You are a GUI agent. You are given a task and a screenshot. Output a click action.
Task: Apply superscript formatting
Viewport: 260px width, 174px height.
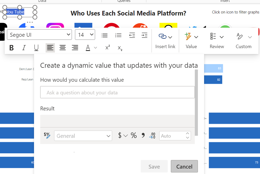(x=108, y=48)
